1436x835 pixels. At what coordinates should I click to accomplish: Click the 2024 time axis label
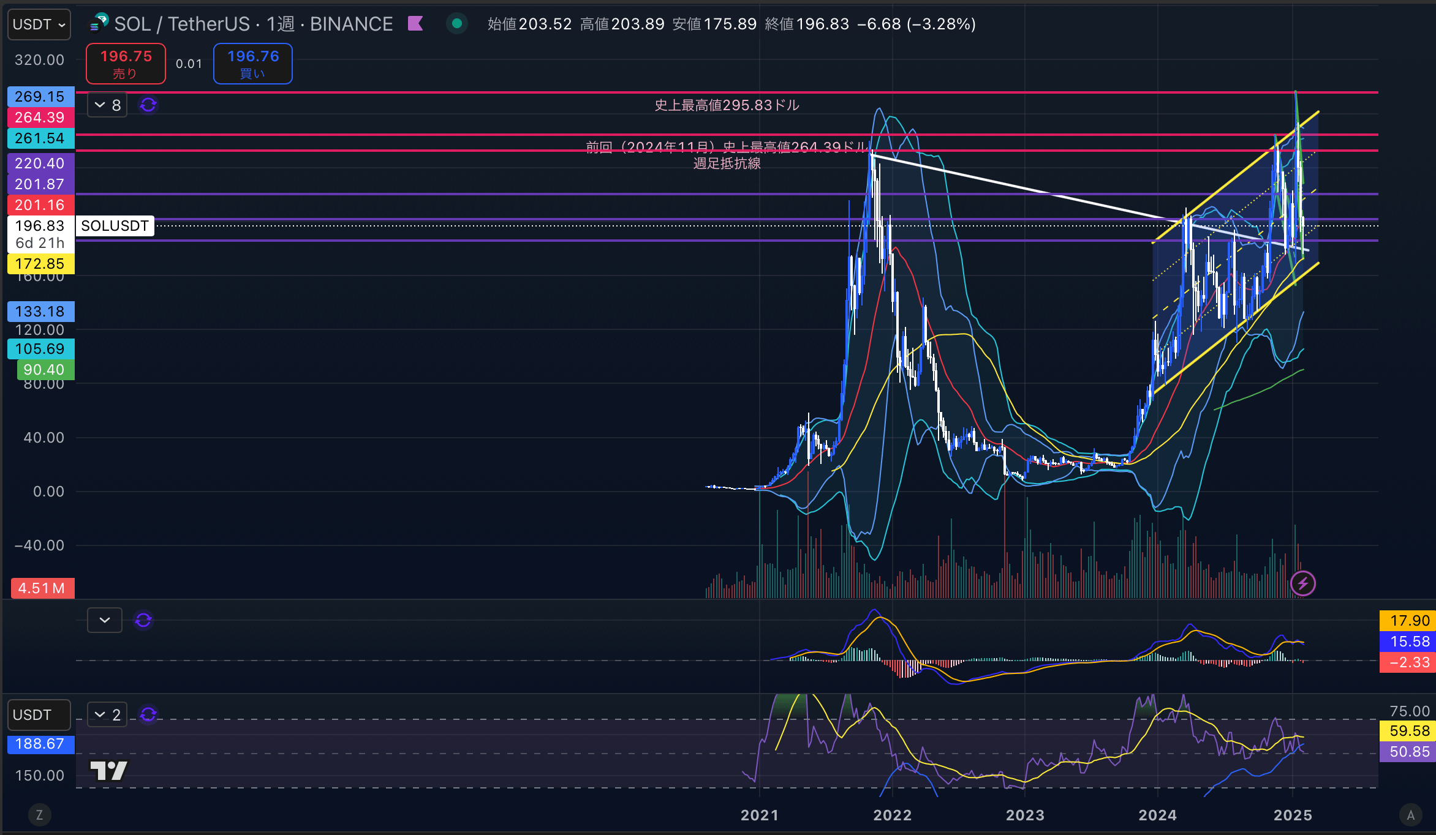click(1158, 815)
